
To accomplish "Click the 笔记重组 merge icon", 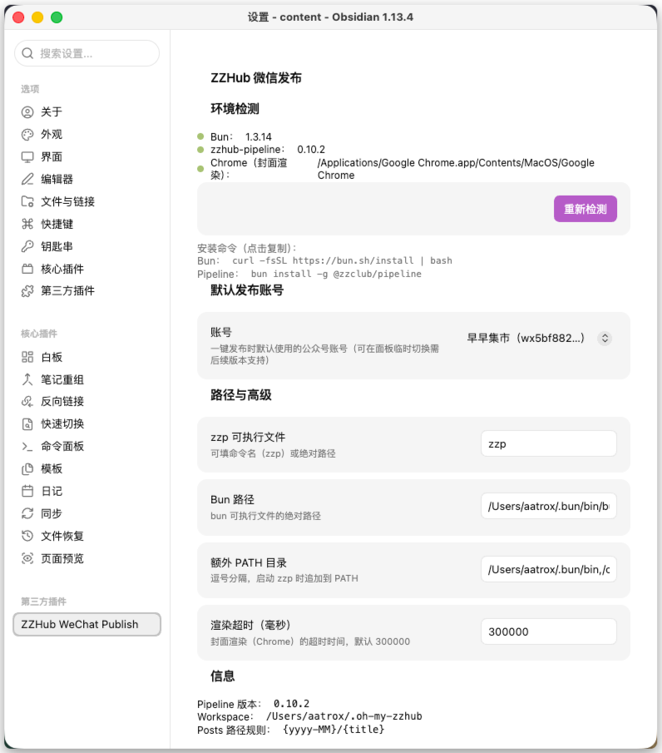I will point(27,379).
